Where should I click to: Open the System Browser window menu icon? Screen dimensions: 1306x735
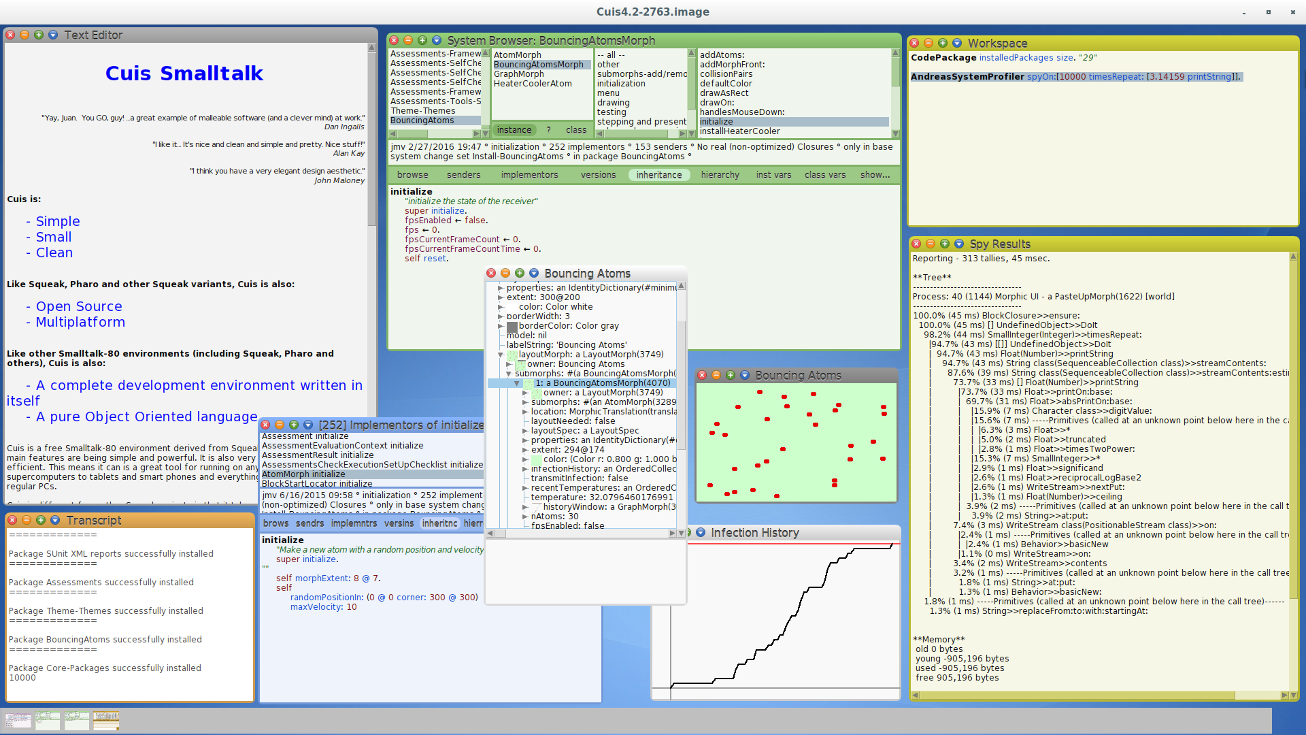437,41
